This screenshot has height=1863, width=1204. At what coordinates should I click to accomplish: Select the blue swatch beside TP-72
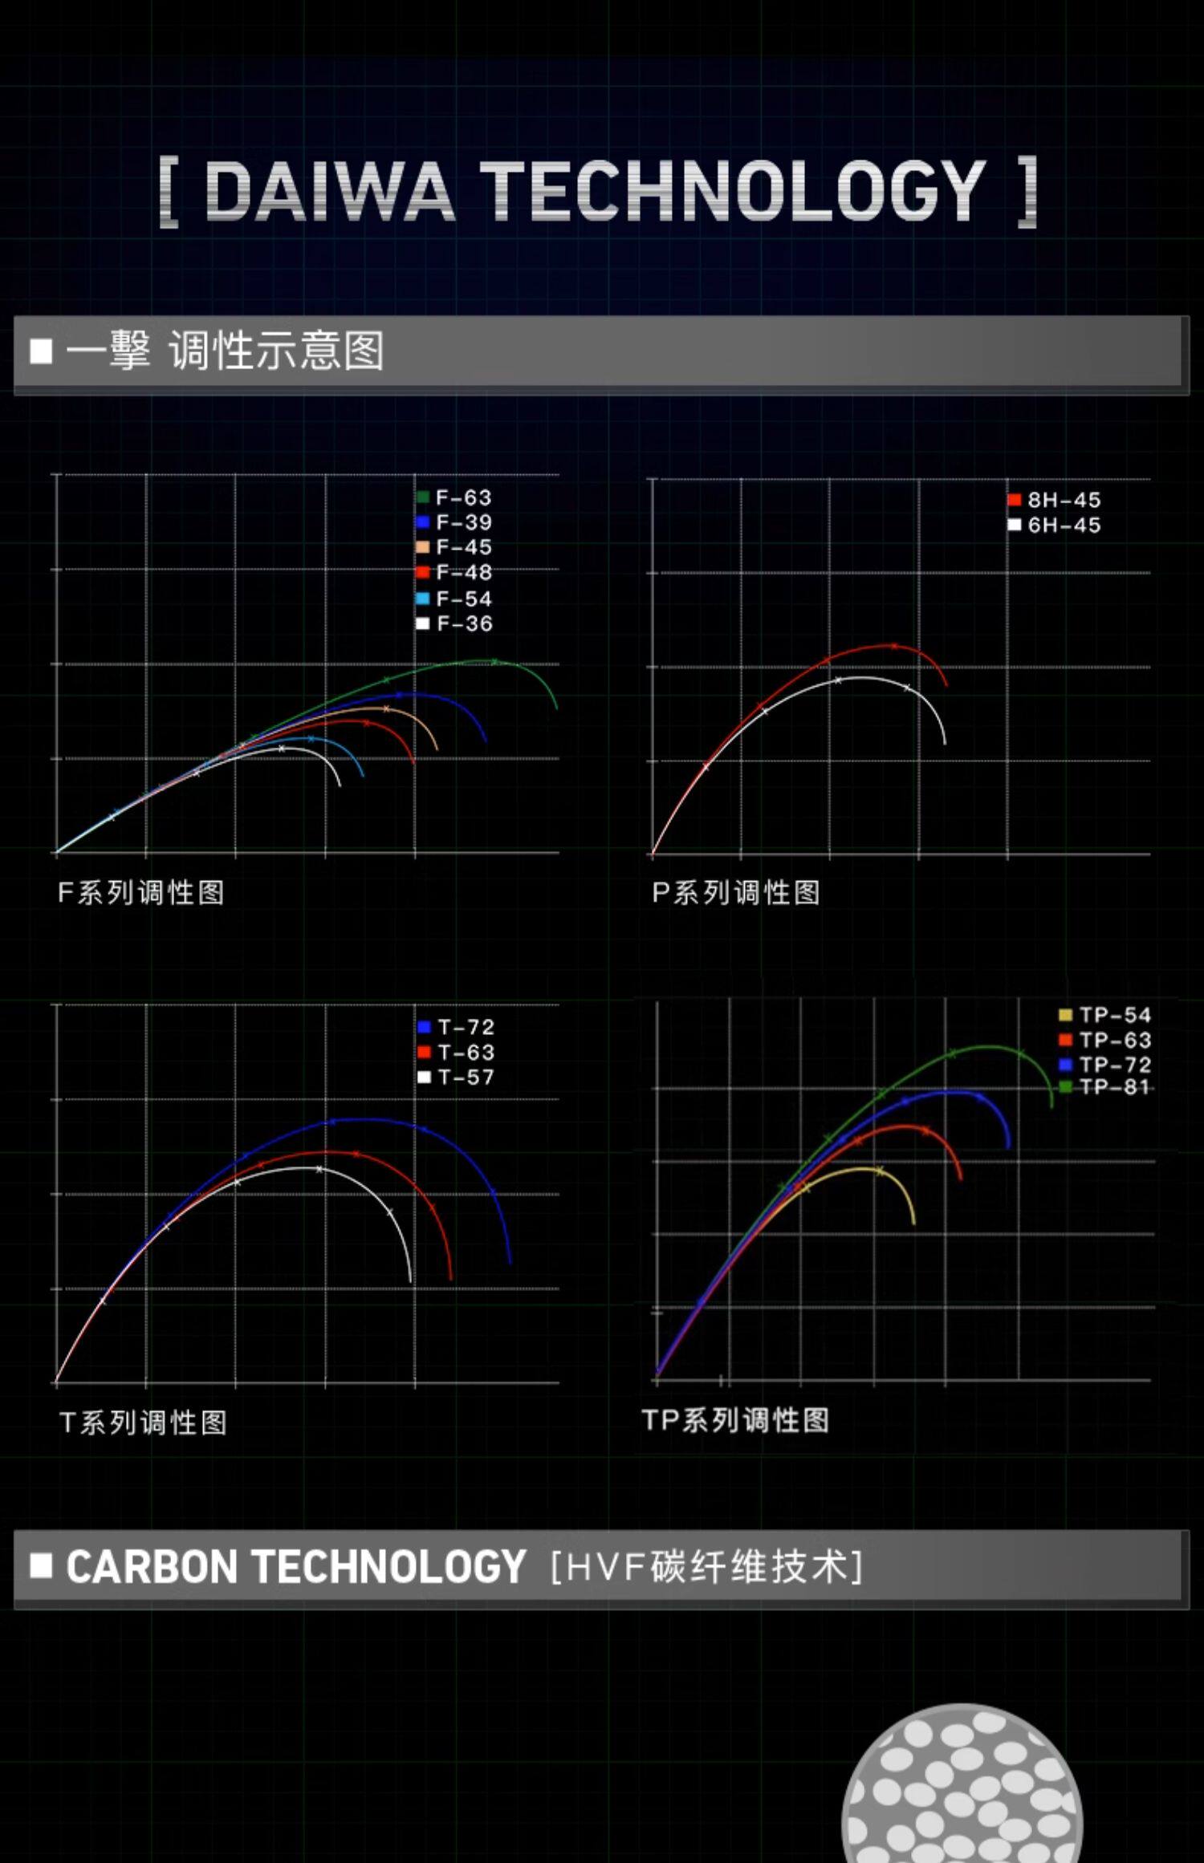click(x=1066, y=1065)
